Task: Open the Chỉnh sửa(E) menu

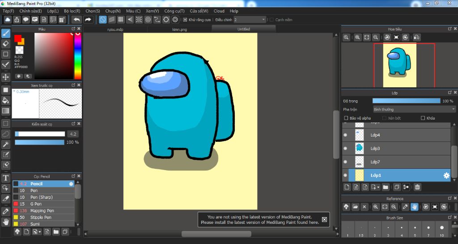Action: pos(31,11)
